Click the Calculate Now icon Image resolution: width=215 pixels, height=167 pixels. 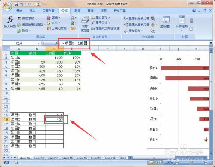pos(191,21)
